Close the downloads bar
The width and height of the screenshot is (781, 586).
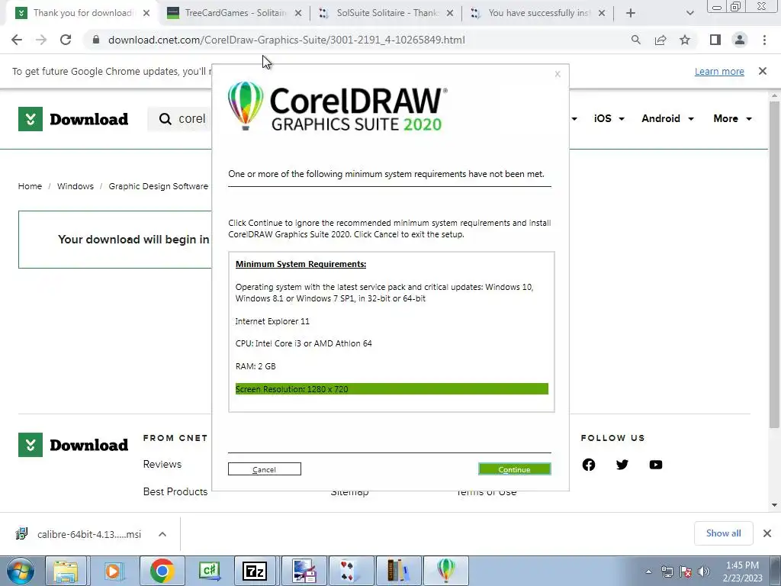pos(767,533)
